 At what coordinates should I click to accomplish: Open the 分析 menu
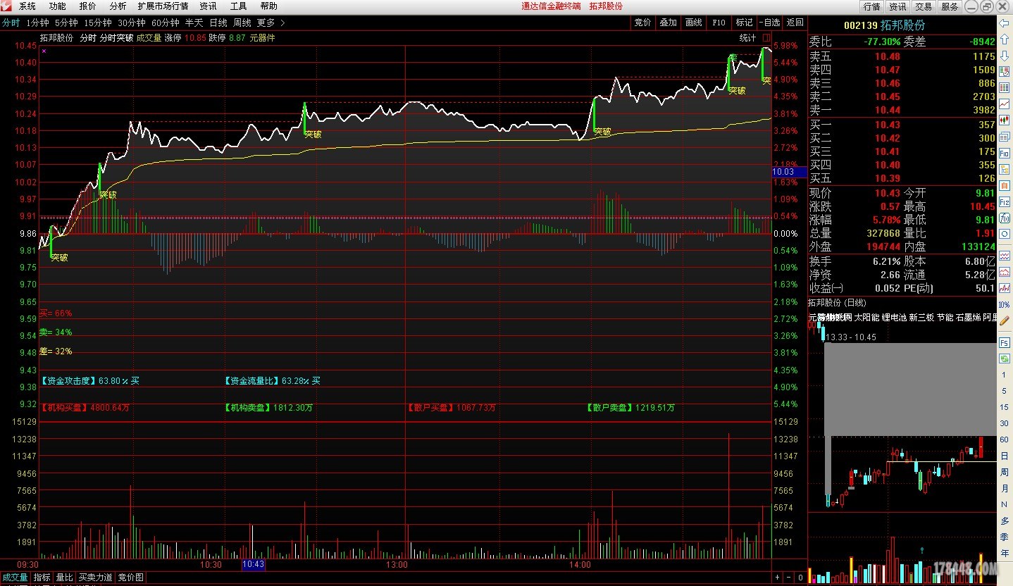tap(118, 6)
